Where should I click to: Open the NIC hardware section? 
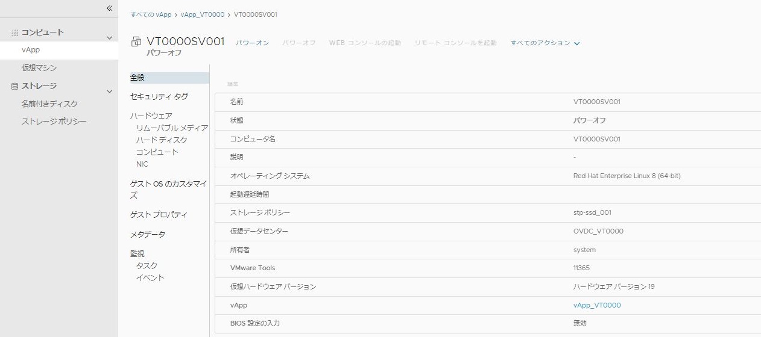142,164
